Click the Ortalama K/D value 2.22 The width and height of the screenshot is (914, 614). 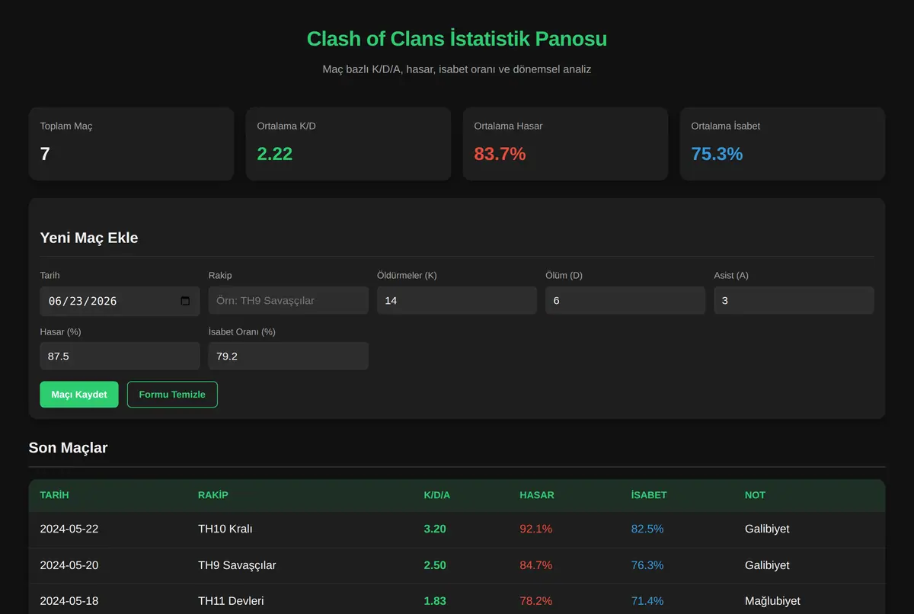point(275,154)
